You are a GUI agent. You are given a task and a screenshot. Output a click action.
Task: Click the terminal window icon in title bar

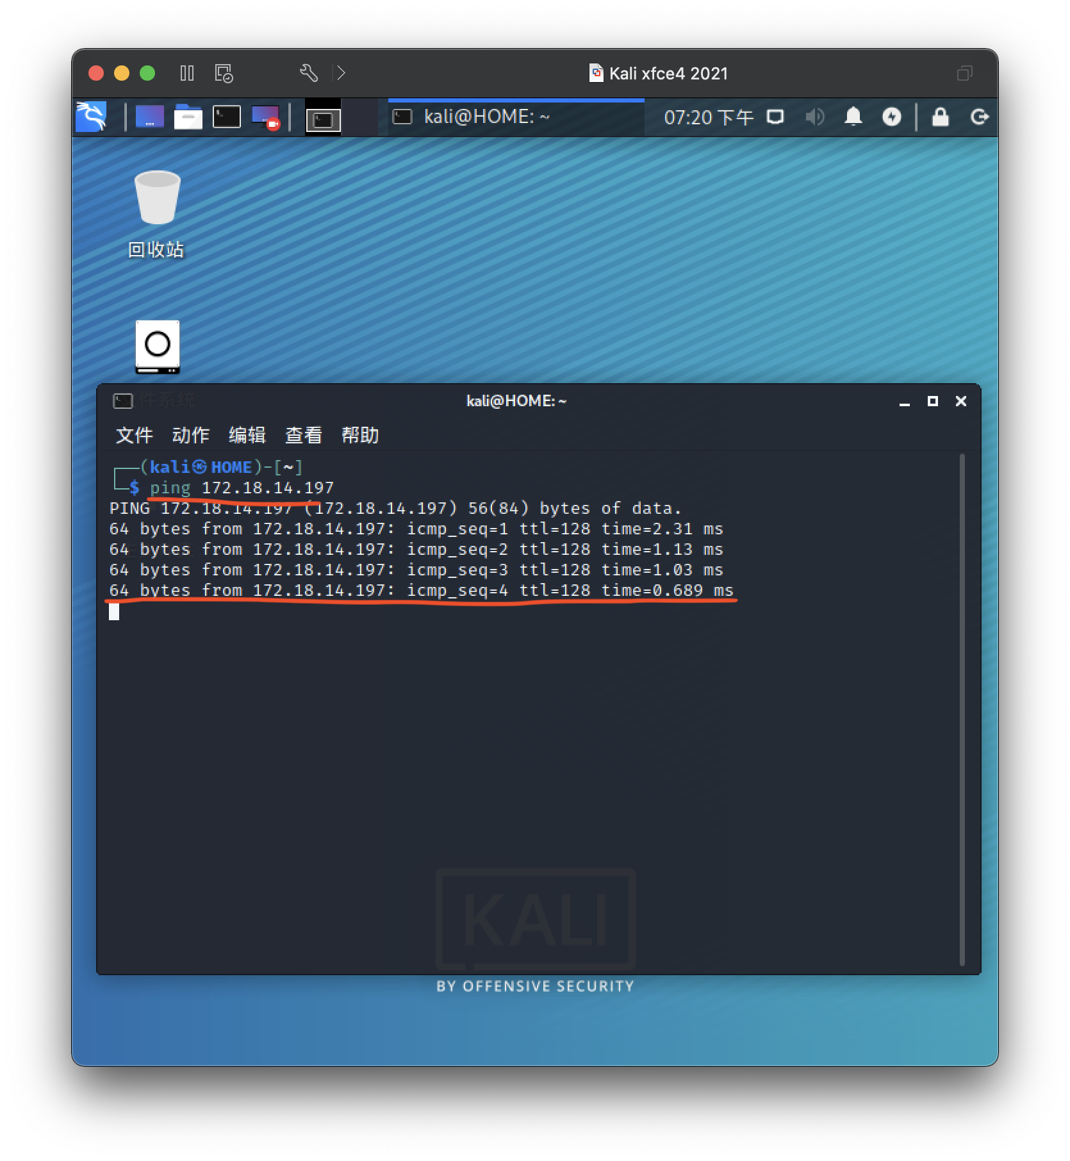(122, 401)
